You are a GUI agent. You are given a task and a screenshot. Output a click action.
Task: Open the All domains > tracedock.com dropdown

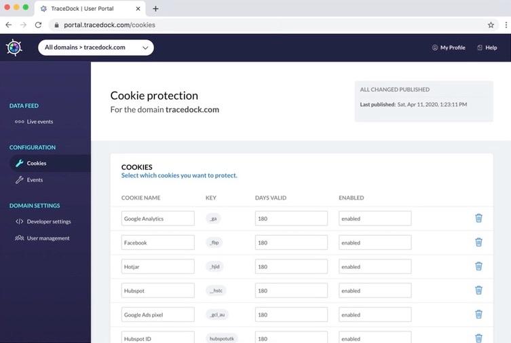[x=96, y=48]
